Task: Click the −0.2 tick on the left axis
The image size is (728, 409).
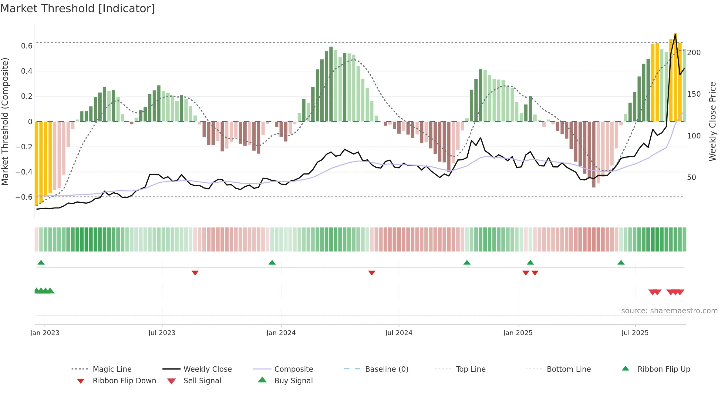Action: pos(24,147)
